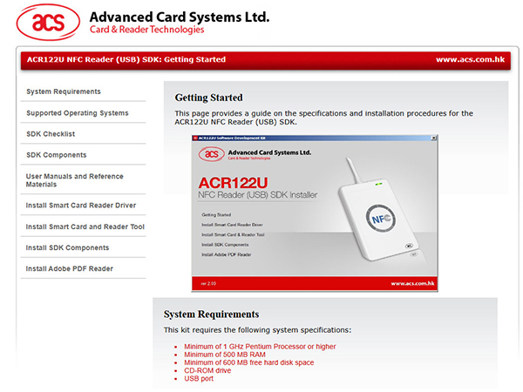
Task: Click Advanced Card Systems Ltd. header title
Action: click(180, 17)
